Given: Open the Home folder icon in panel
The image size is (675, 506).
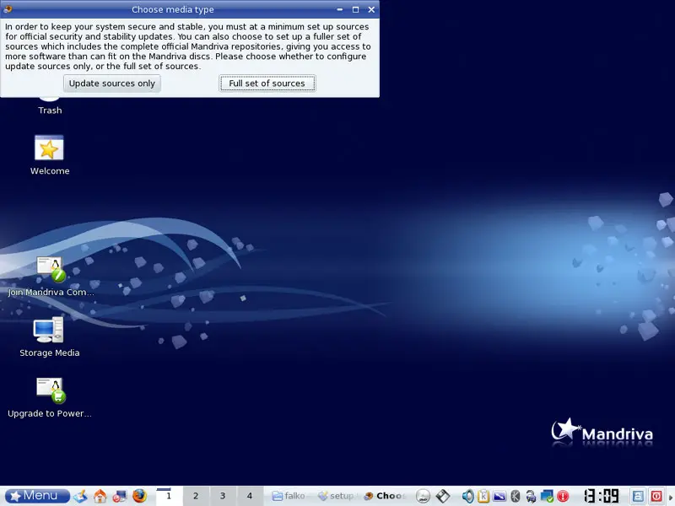Looking at the screenshot, I should 100,496.
